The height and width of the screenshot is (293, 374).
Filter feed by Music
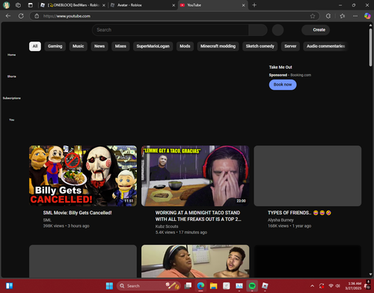click(x=79, y=46)
